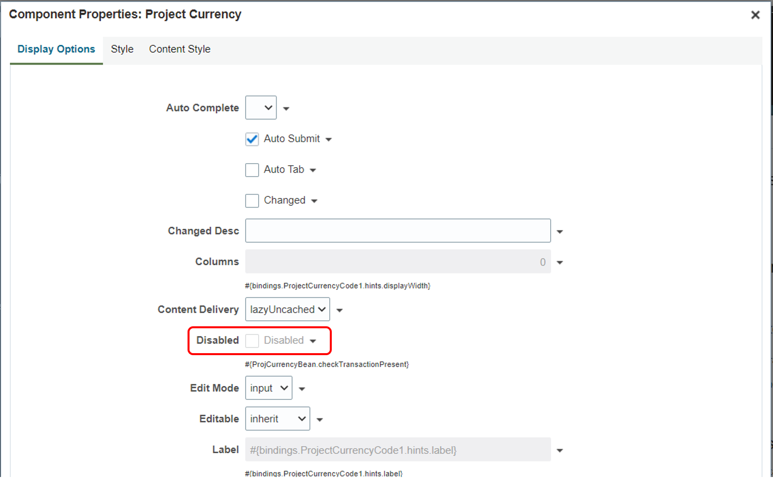
Task: Expand the Content Delivery lazyUncached dropdown
Action: coord(288,309)
